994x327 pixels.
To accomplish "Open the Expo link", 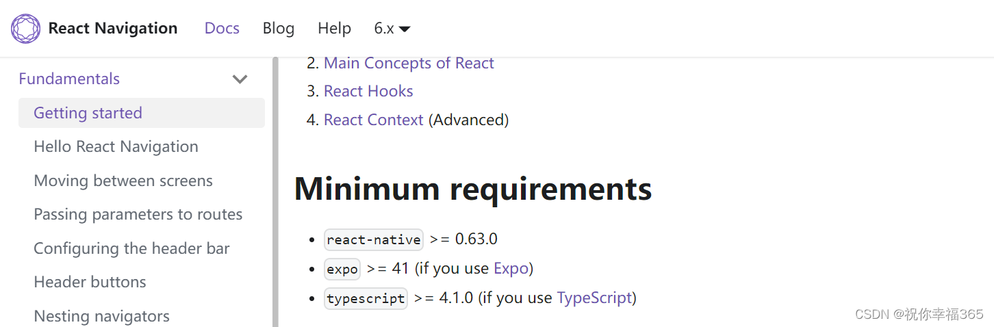I will pyautogui.click(x=511, y=268).
